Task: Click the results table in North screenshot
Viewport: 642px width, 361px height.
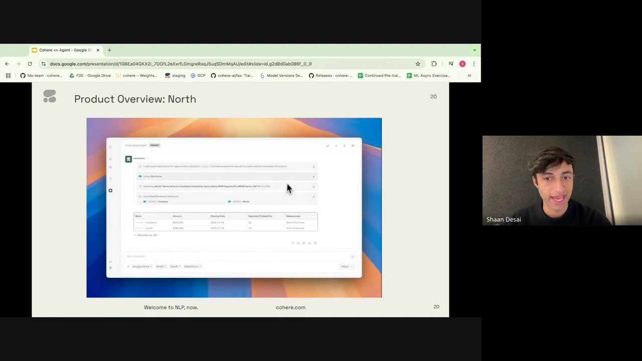Action: pos(225,222)
